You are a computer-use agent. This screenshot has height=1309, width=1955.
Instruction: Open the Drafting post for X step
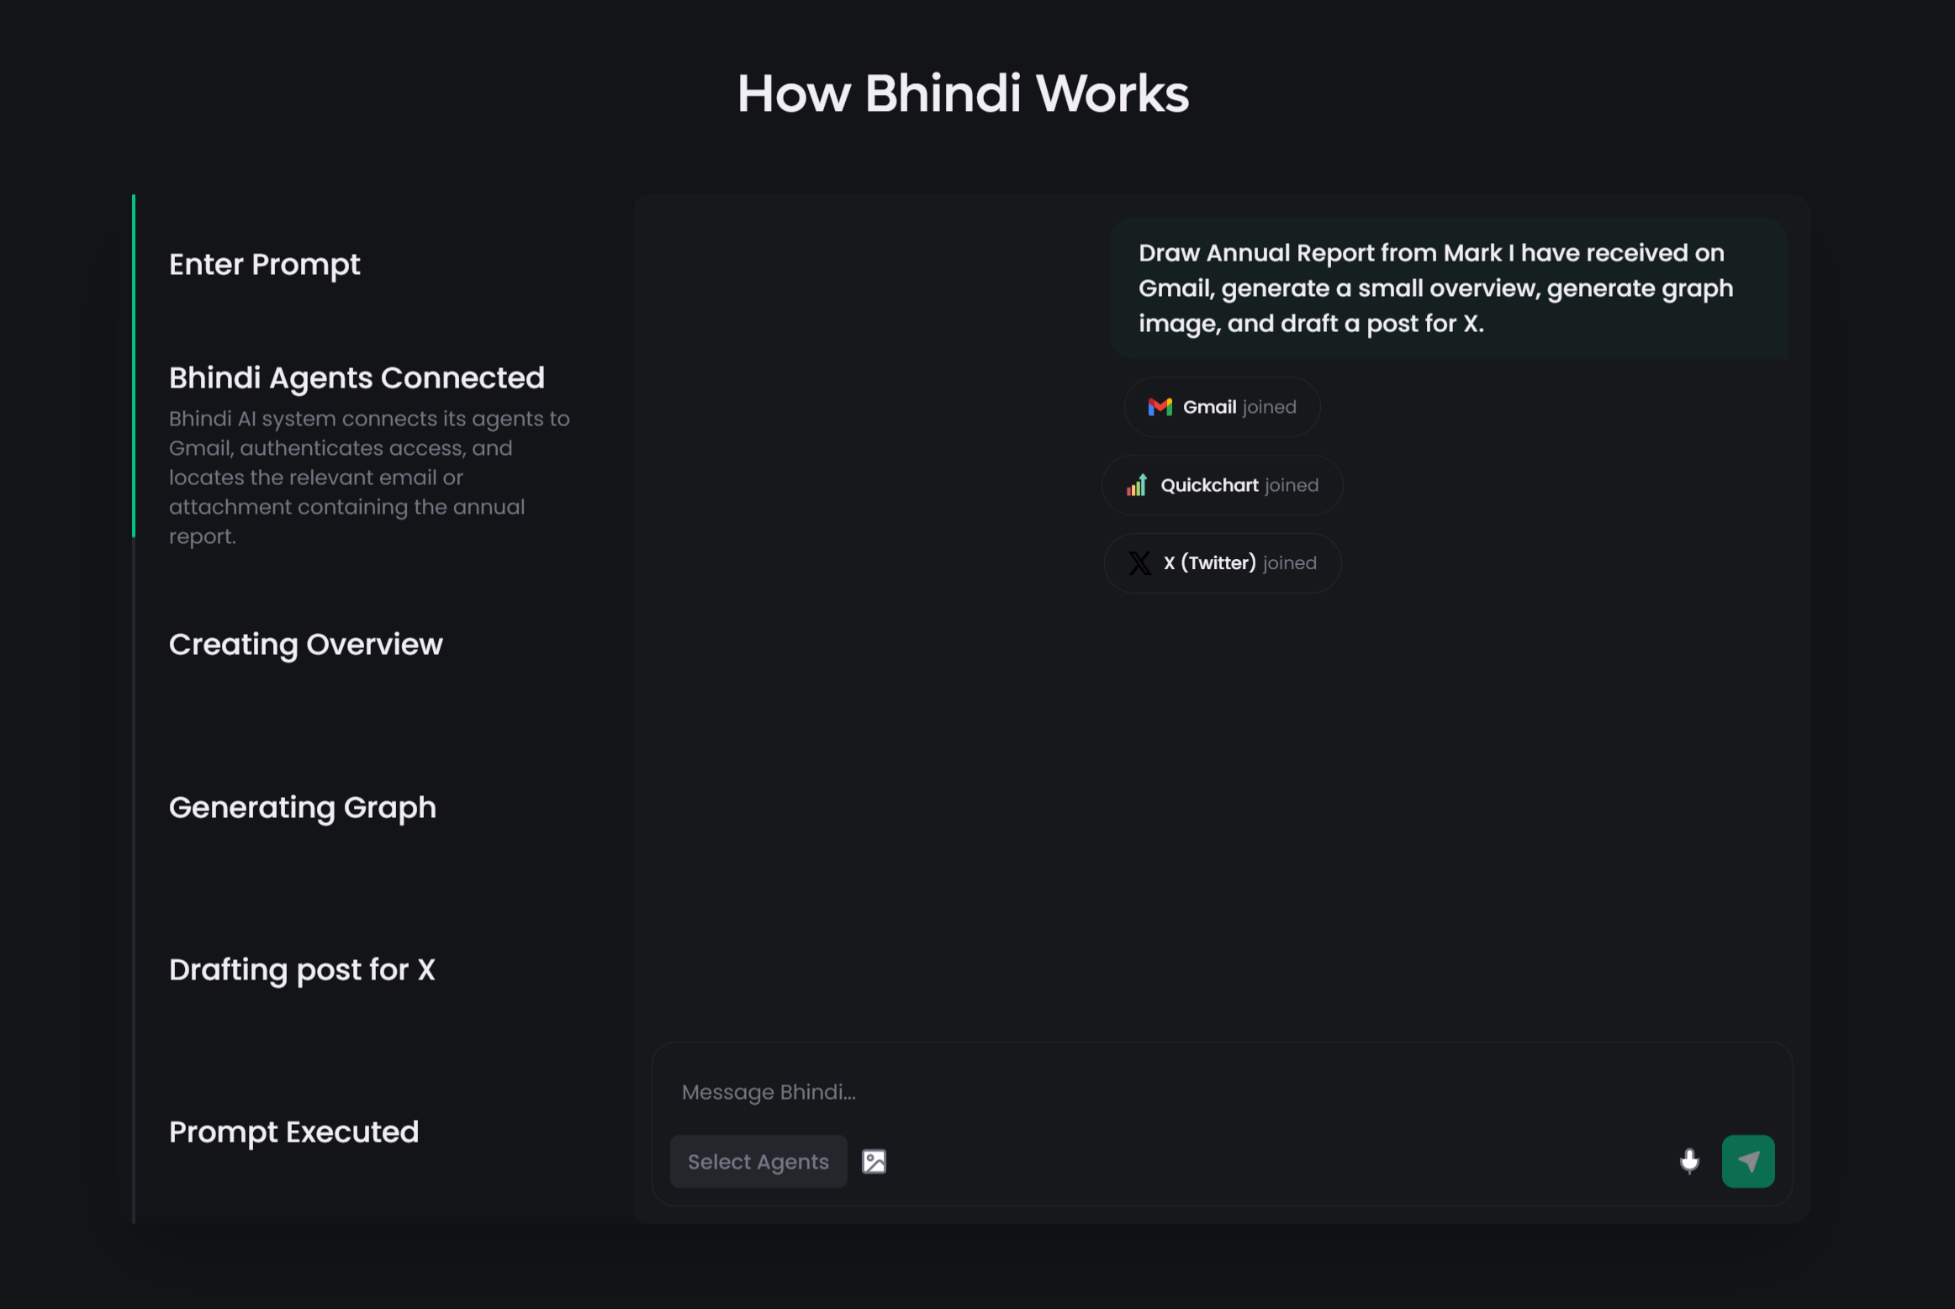[302, 970]
